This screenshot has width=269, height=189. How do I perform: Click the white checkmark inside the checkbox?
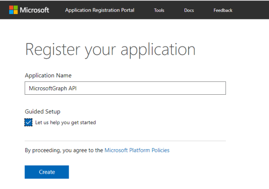pyautogui.click(x=28, y=122)
